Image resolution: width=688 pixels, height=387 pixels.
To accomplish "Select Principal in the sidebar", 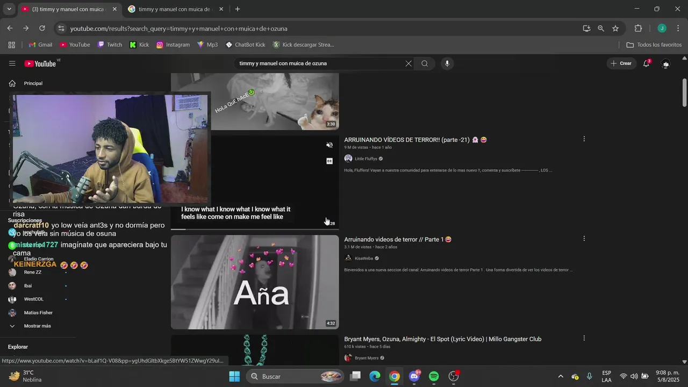I will click(x=33, y=83).
